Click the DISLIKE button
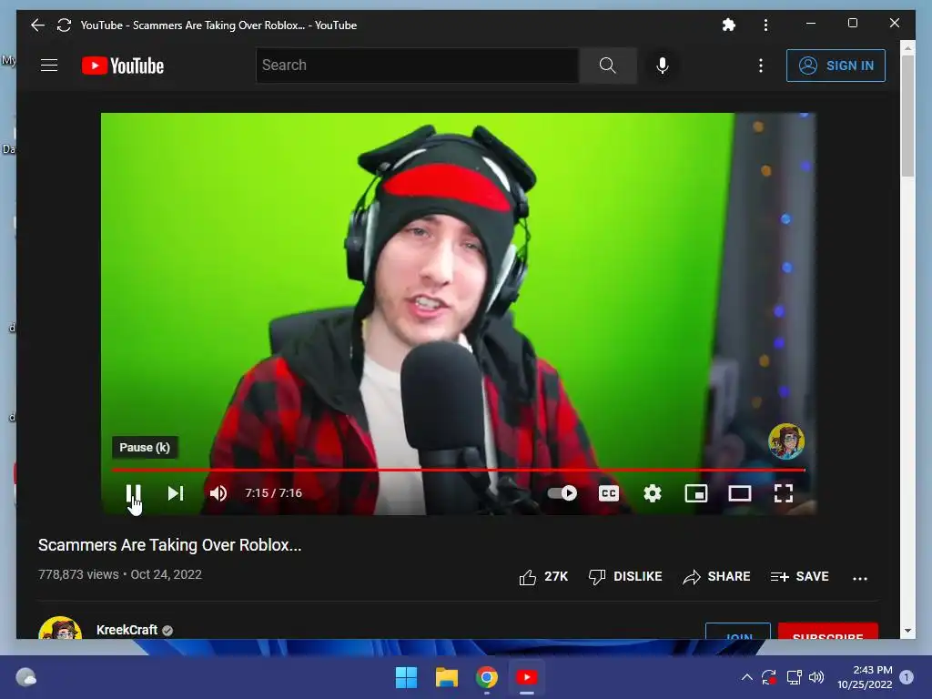The width and height of the screenshot is (932, 699). (625, 576)
